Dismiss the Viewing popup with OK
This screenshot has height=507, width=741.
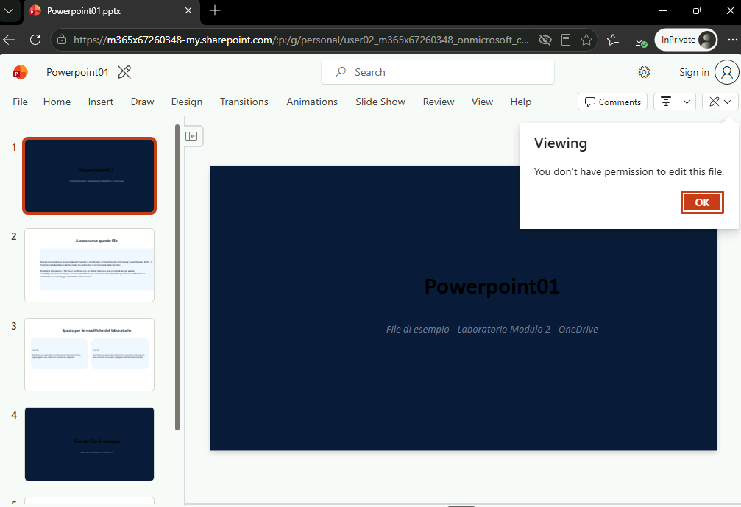point(702,202)
